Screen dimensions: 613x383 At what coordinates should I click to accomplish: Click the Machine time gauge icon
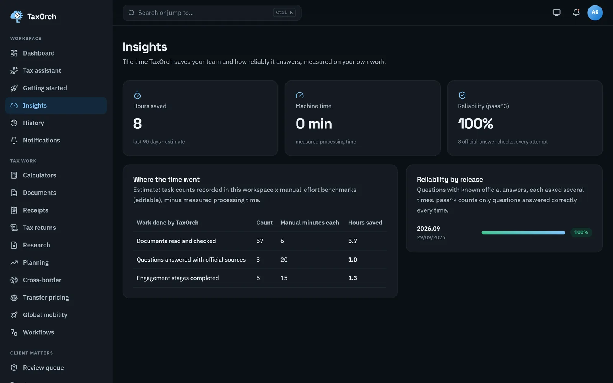pos(300,95)
